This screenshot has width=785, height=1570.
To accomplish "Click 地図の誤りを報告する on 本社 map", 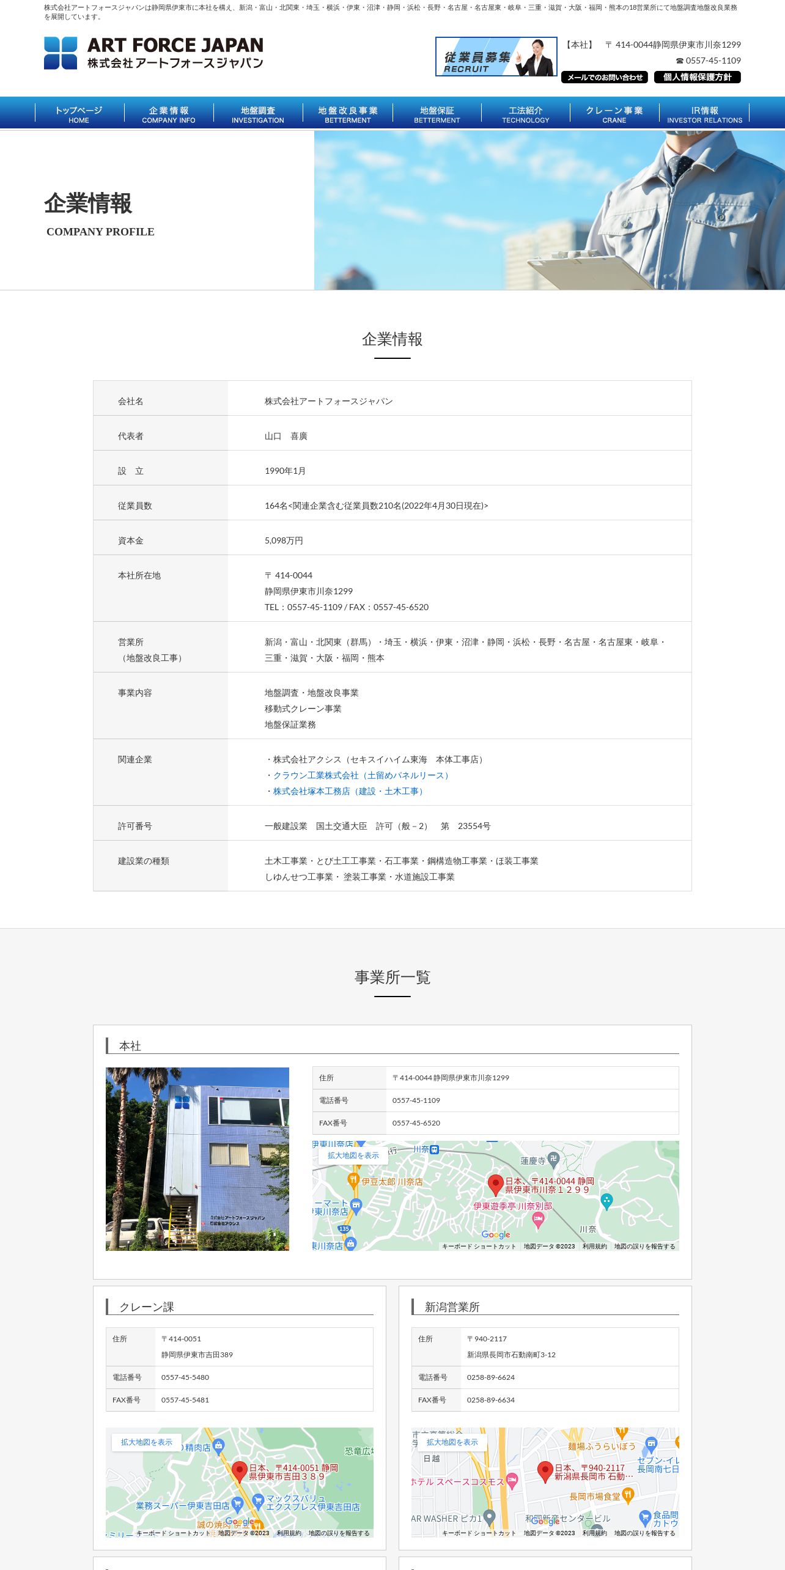I will (x=644, y=1246).
